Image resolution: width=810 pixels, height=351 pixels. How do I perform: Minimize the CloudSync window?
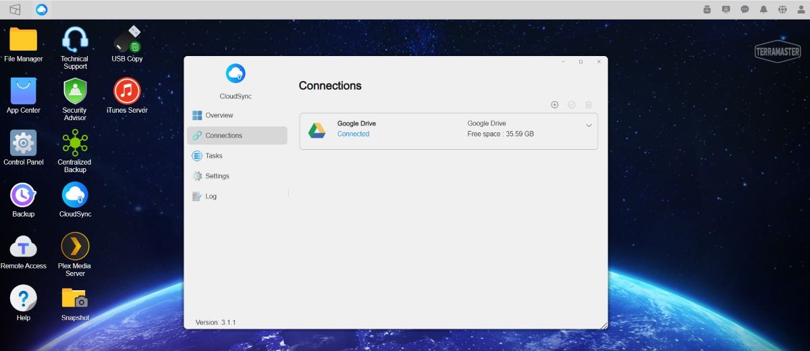(564, 61)
